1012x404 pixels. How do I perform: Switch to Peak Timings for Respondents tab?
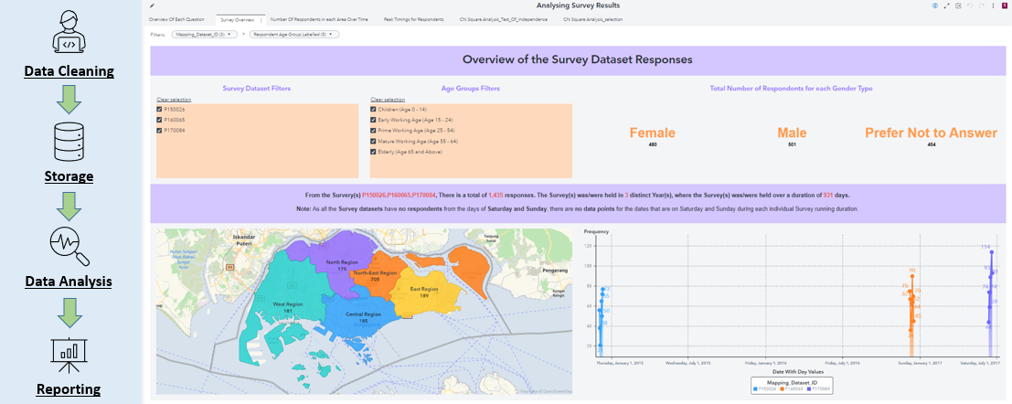pyautogui.click(x=413, y=20)
